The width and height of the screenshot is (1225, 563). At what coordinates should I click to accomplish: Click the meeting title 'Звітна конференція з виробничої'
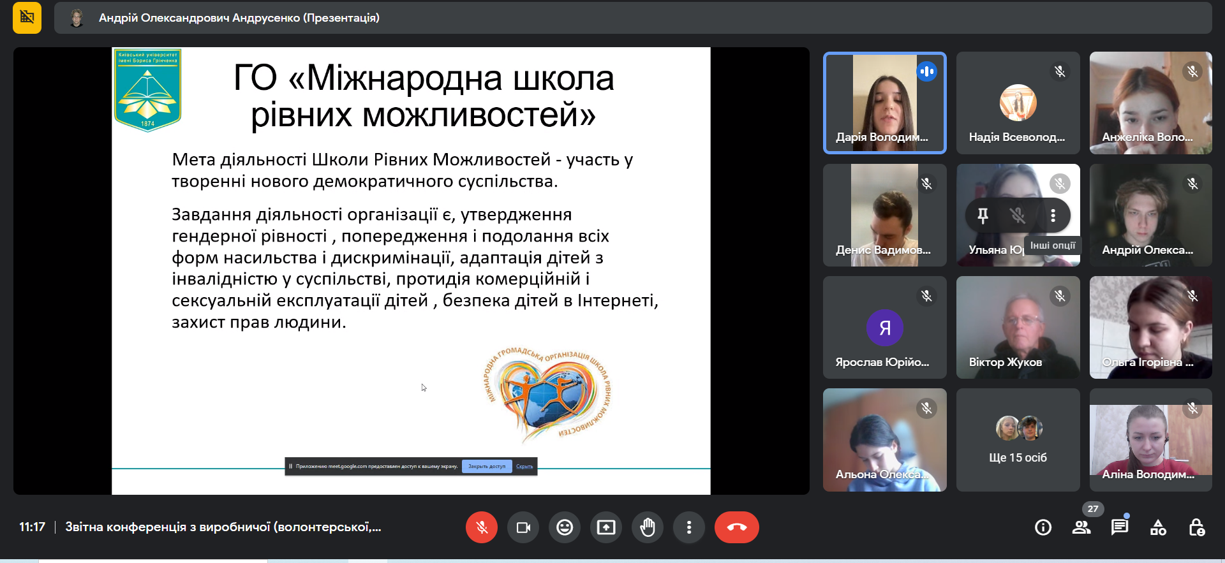click(223, 527)
